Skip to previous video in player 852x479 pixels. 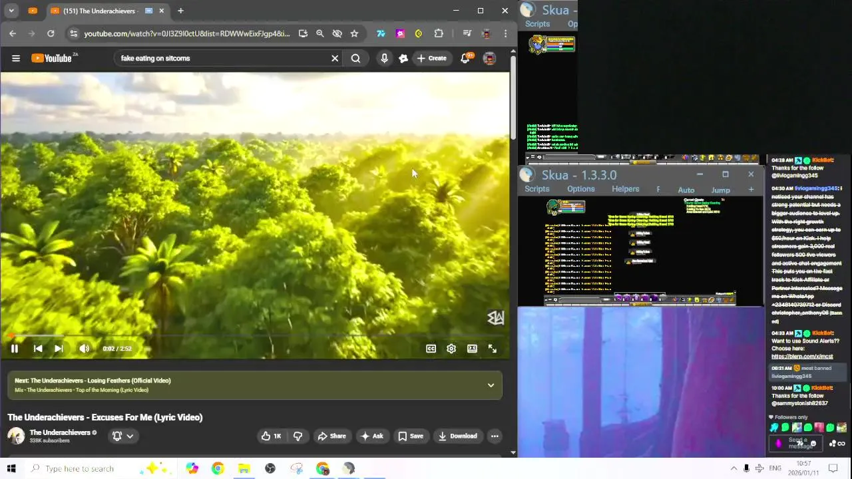coord(38,349)
